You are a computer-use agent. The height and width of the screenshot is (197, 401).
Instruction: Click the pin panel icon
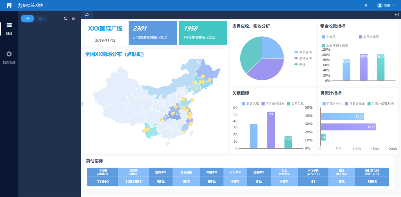[x=74, y=19]
